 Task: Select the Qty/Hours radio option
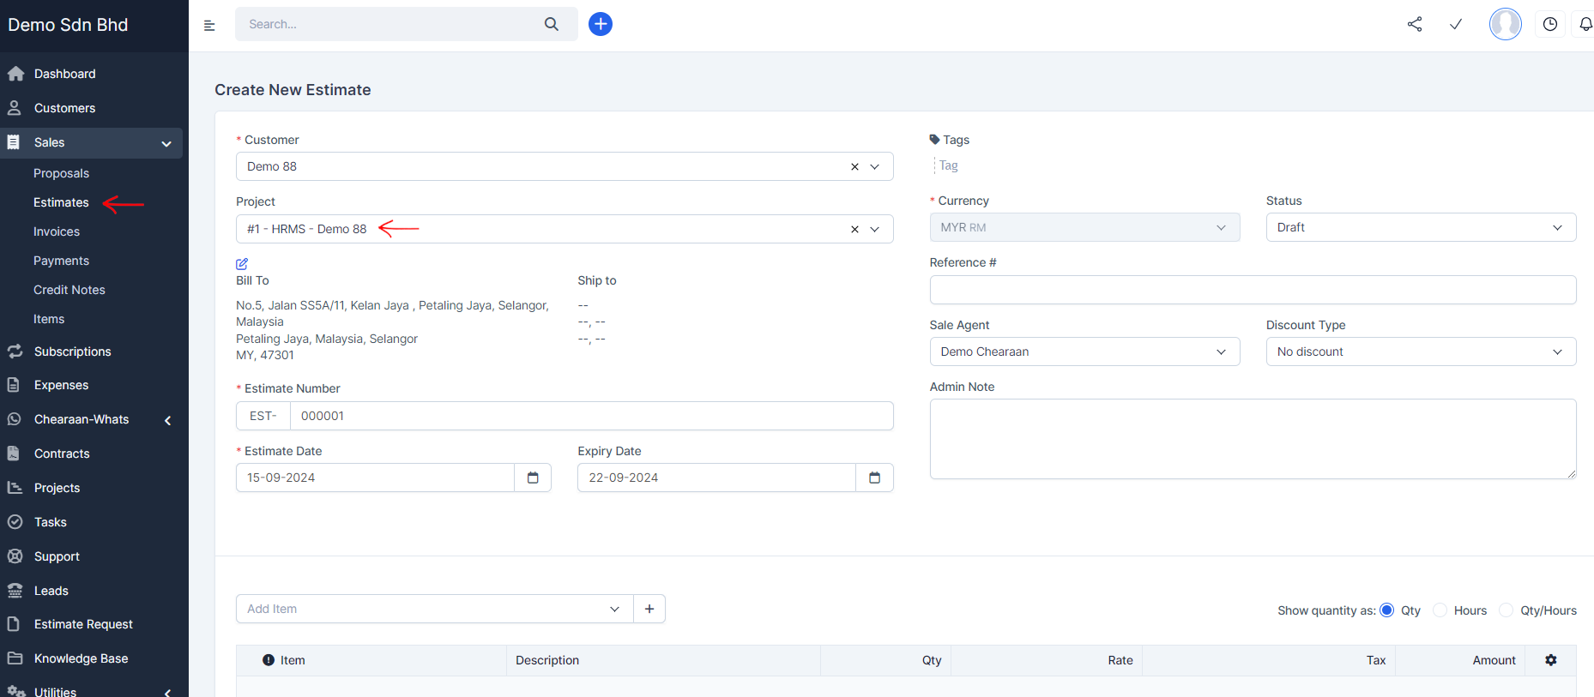pyautogui.click(x=1506, y=610)
